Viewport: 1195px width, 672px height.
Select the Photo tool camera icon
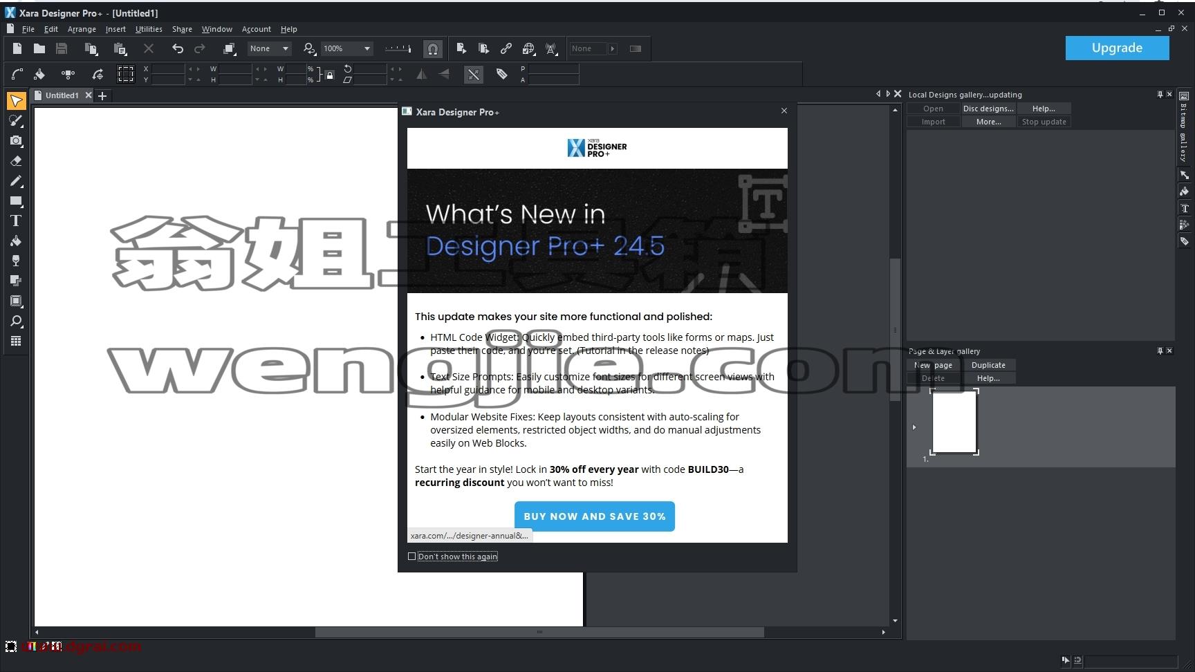(x=16, y=141)
